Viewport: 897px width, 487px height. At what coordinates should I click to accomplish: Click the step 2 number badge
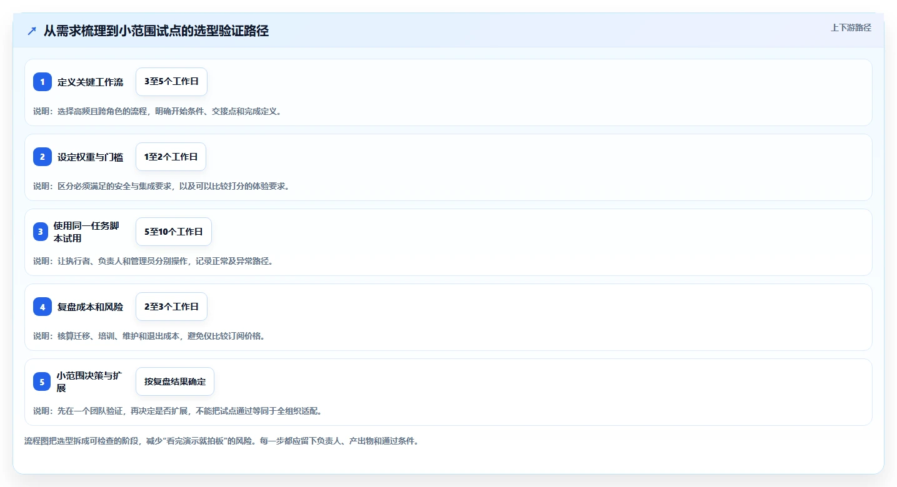pyautogui.click(x=43, y=157)
